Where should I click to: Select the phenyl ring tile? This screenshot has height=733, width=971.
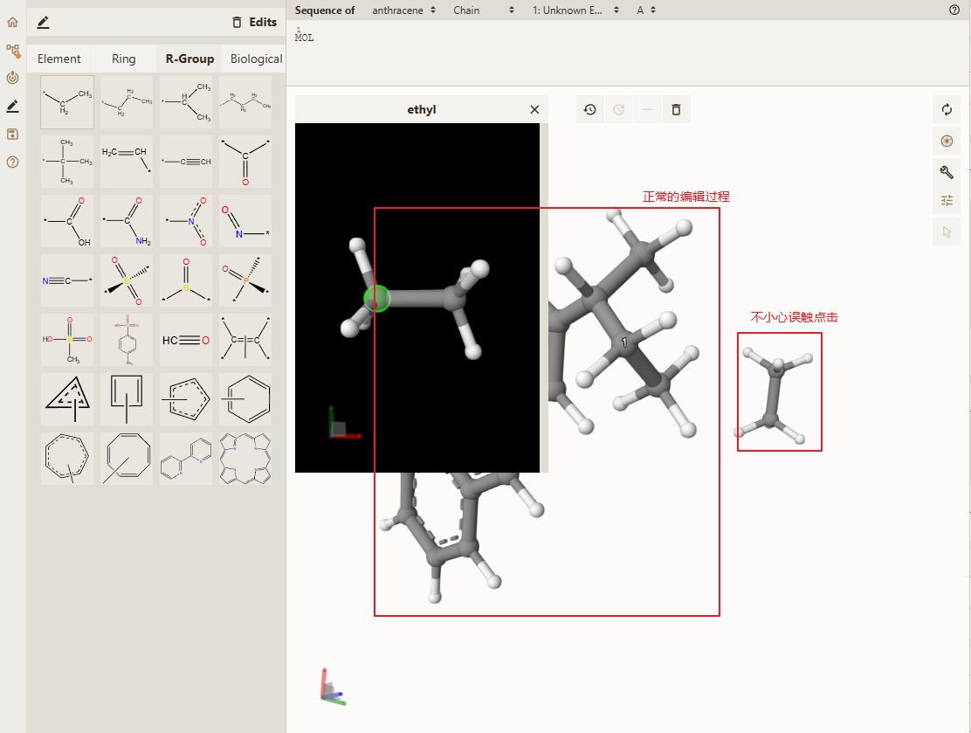(245, 399)
